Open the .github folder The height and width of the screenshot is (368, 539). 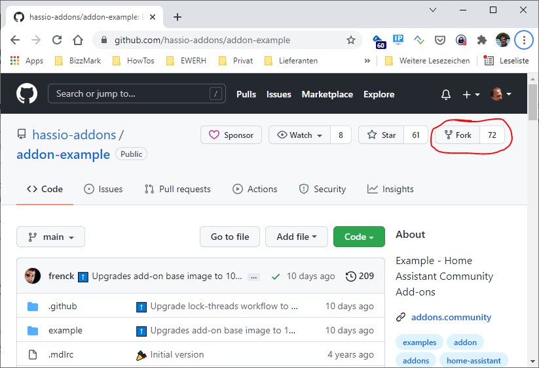tap(63, 306)
